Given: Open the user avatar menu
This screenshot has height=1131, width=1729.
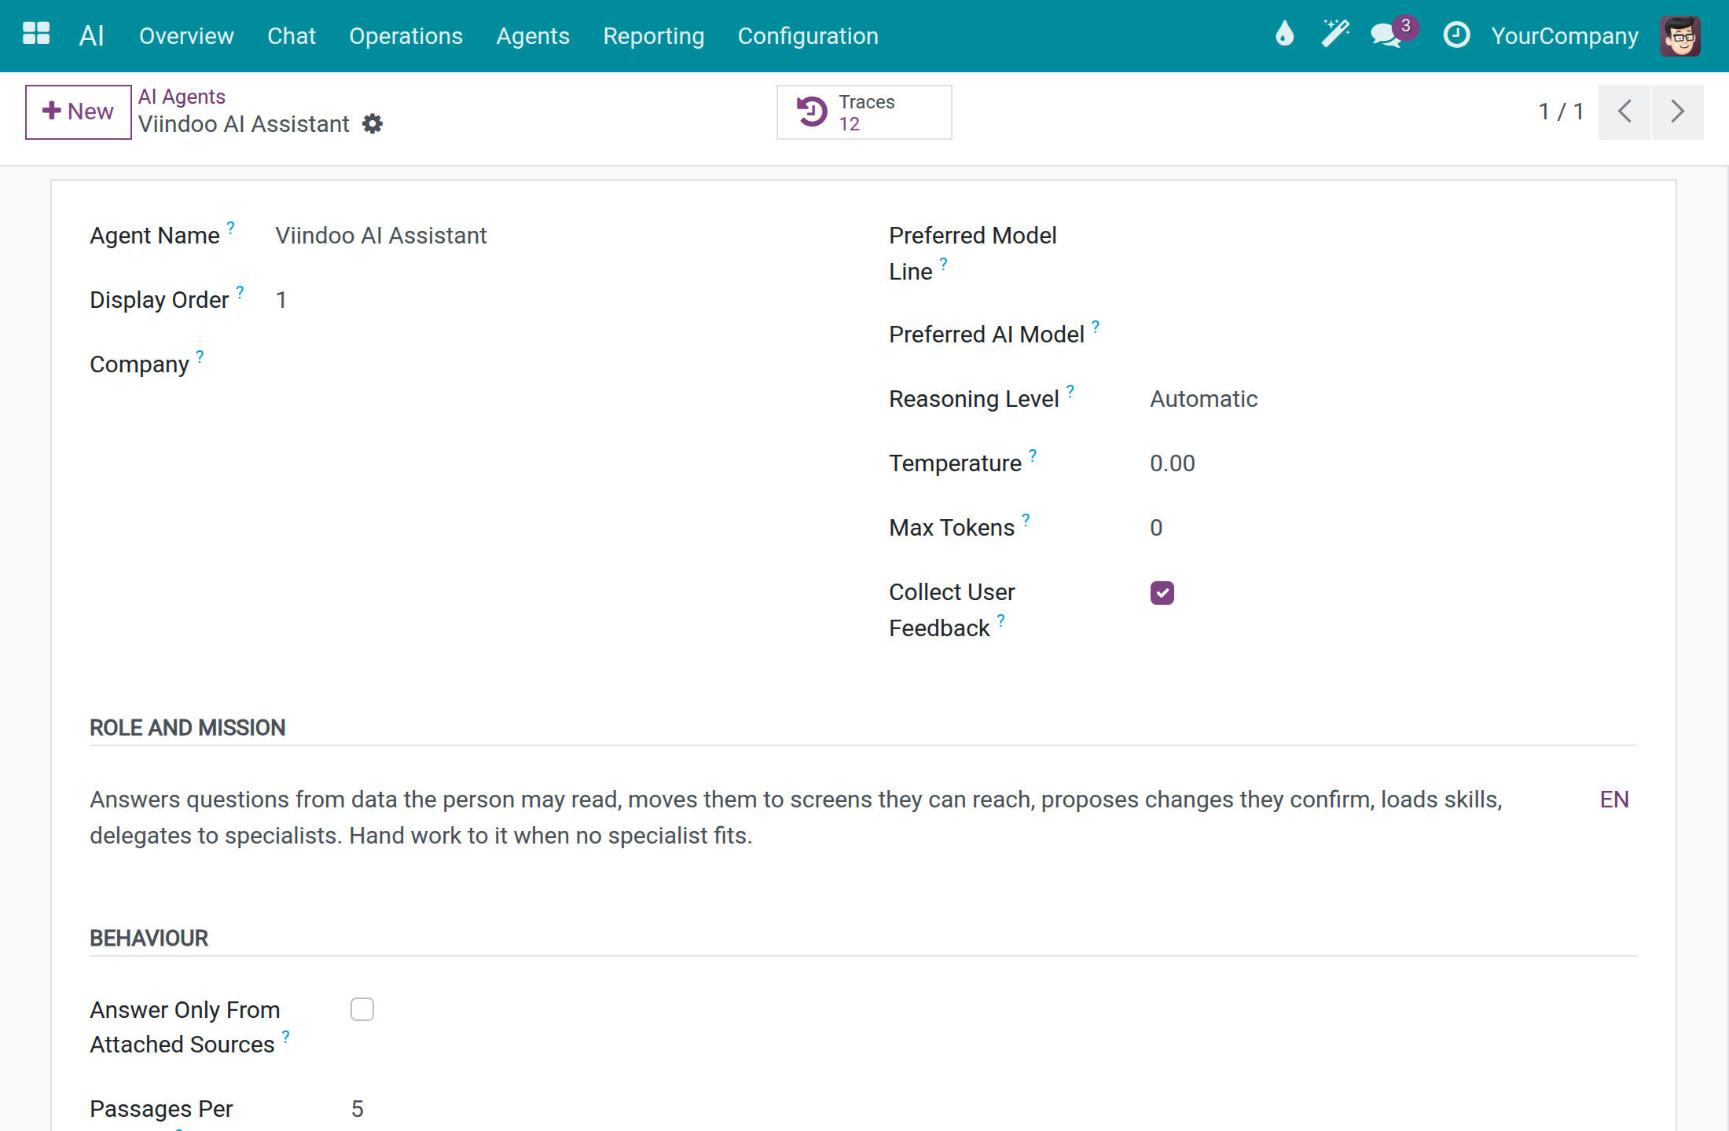Looking at the screenshot, I should 1680,35.
